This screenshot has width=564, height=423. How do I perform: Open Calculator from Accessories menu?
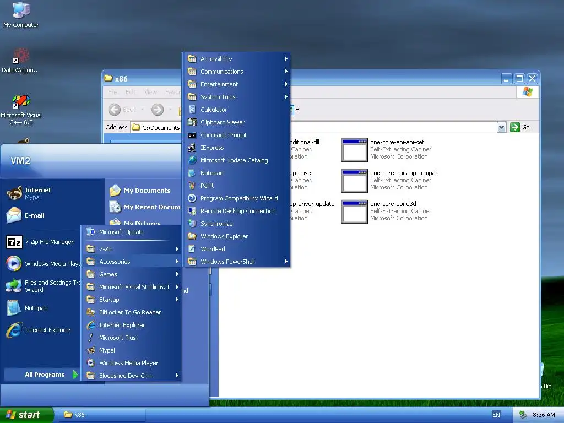pos(236,110)
